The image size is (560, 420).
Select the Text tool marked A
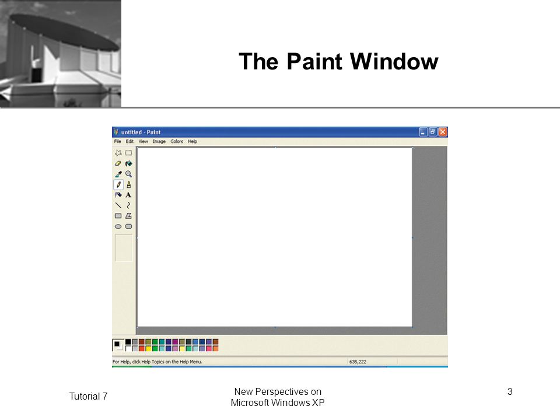click(128, 195)
